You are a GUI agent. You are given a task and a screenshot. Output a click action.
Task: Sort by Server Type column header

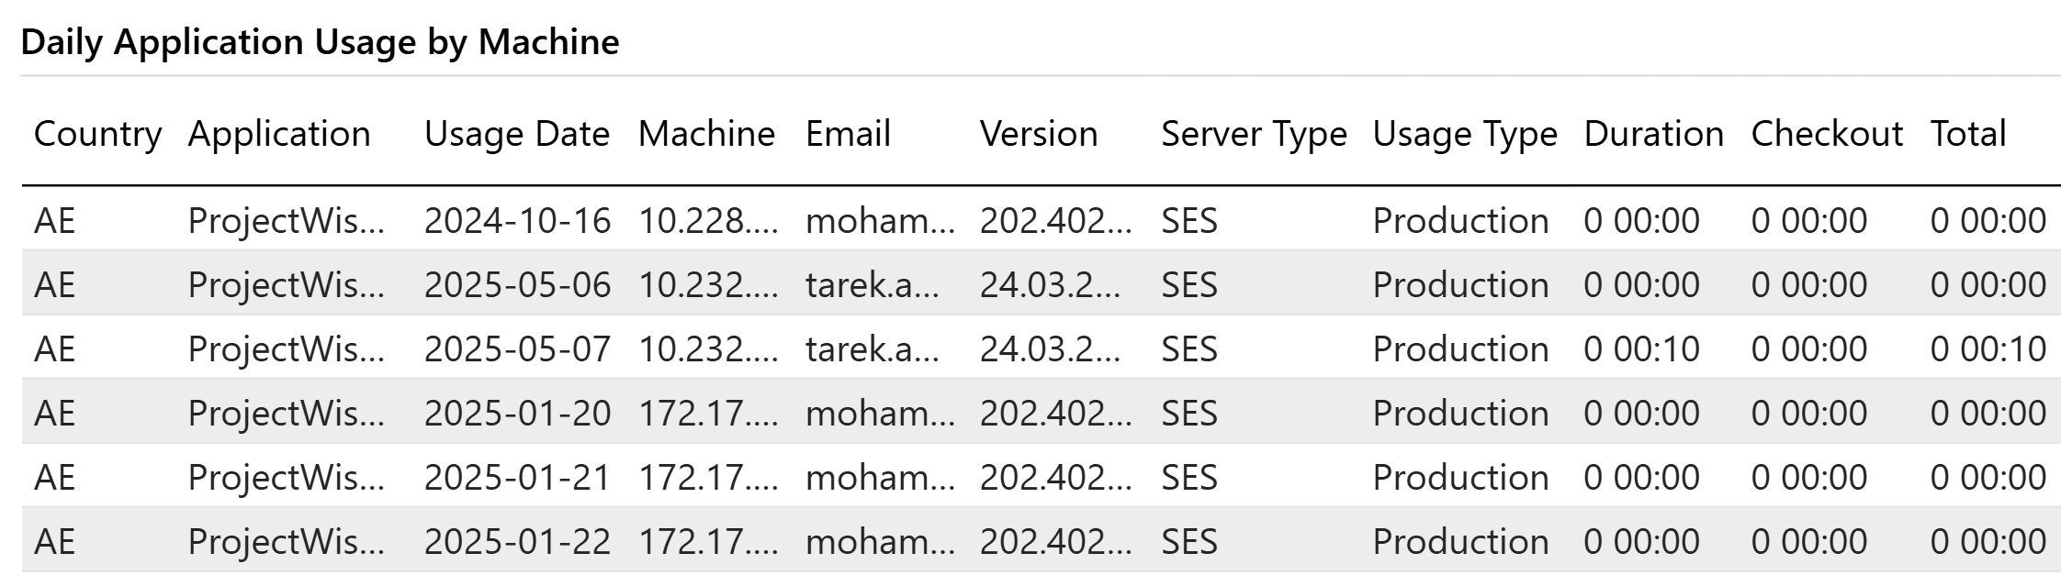[x=1253, y=134]
